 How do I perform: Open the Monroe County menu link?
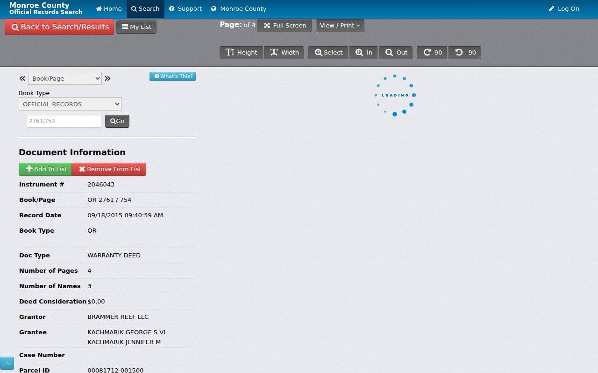(x=239, y=9)
